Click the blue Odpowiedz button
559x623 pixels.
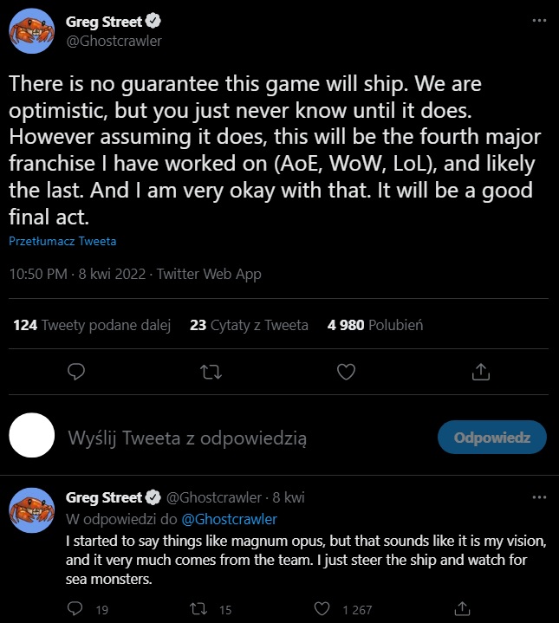(492, 438)
